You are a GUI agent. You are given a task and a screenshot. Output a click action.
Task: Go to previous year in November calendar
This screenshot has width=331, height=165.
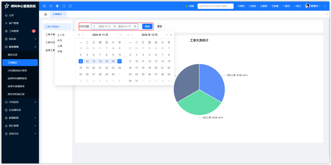[x=79, y=35]
